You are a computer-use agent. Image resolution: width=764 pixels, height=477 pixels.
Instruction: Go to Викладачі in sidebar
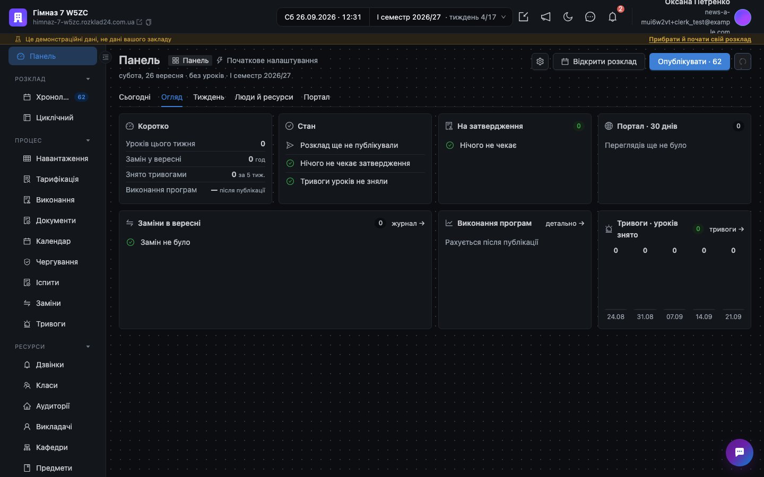pyautogui.click(x=53, y=427)
